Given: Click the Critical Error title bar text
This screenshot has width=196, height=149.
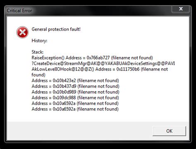Looking at the screenshot, I should pyautogui.click(x=19, y=11).
